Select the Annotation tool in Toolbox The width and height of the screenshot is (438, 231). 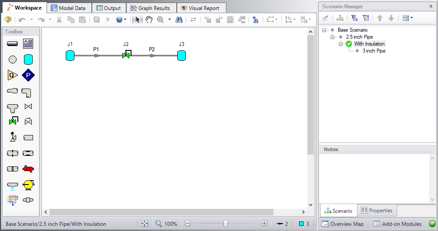28,43
